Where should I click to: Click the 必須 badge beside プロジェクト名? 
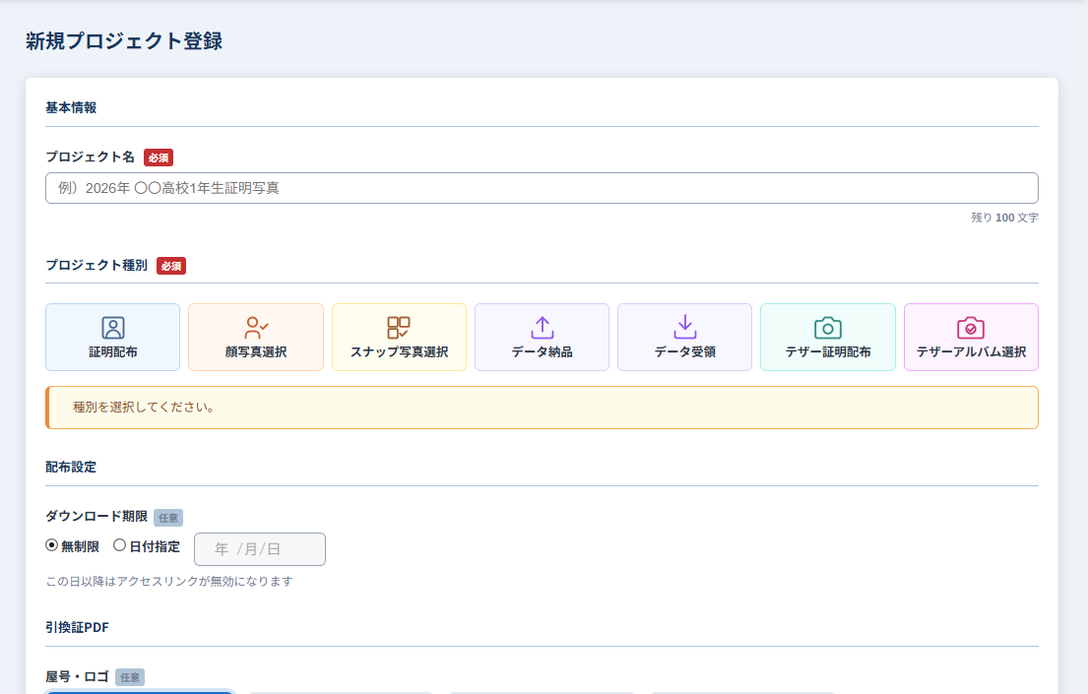pos(159,158)
